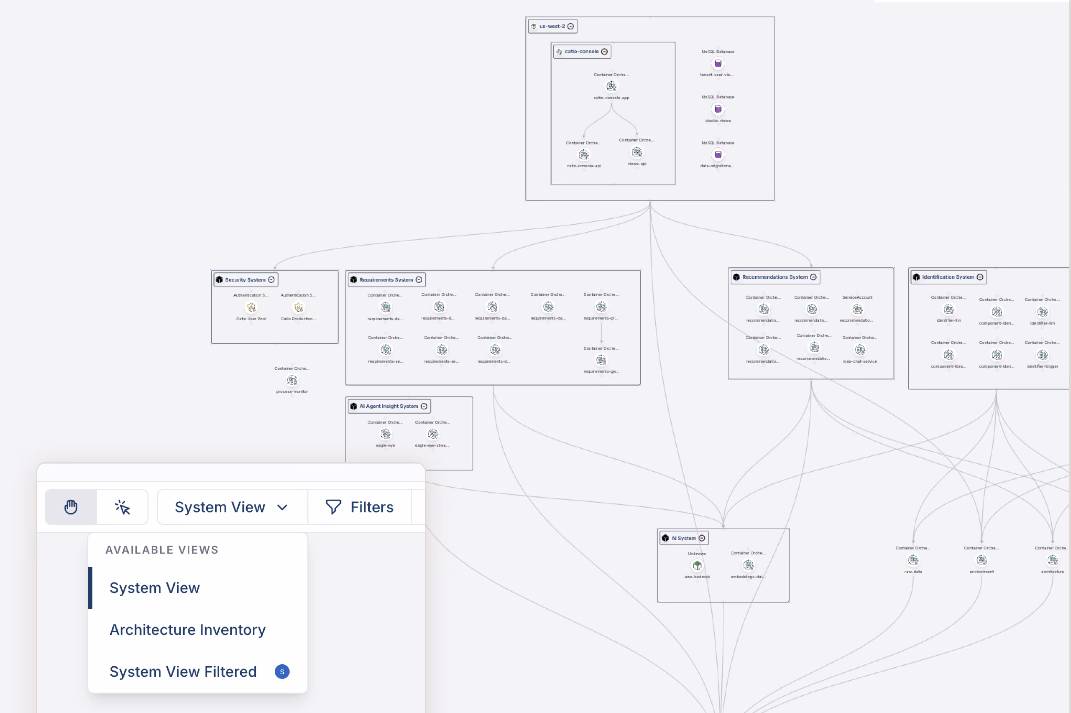Choose Architecture Inventory view
The height and width of the screenshot is (713, 1071).
point(188,629)
